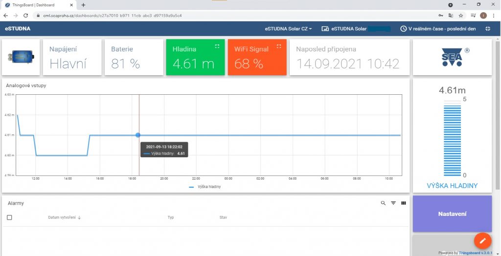Viewport: 501px width, 256px height.
Task: Click the orange pencil edit button
Action: pos(483,241)
